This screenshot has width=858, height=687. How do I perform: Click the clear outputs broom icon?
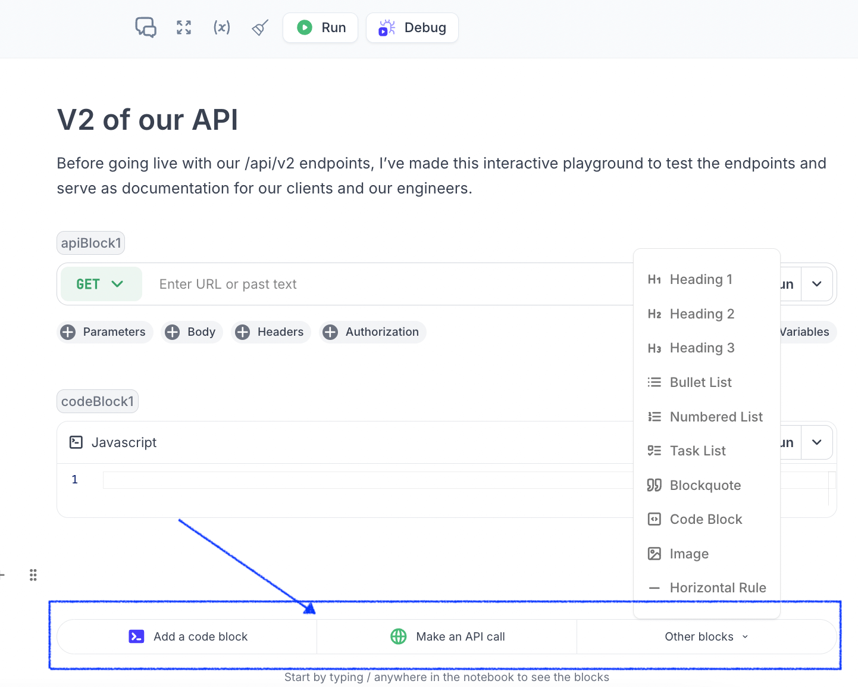tap(260, 27)
